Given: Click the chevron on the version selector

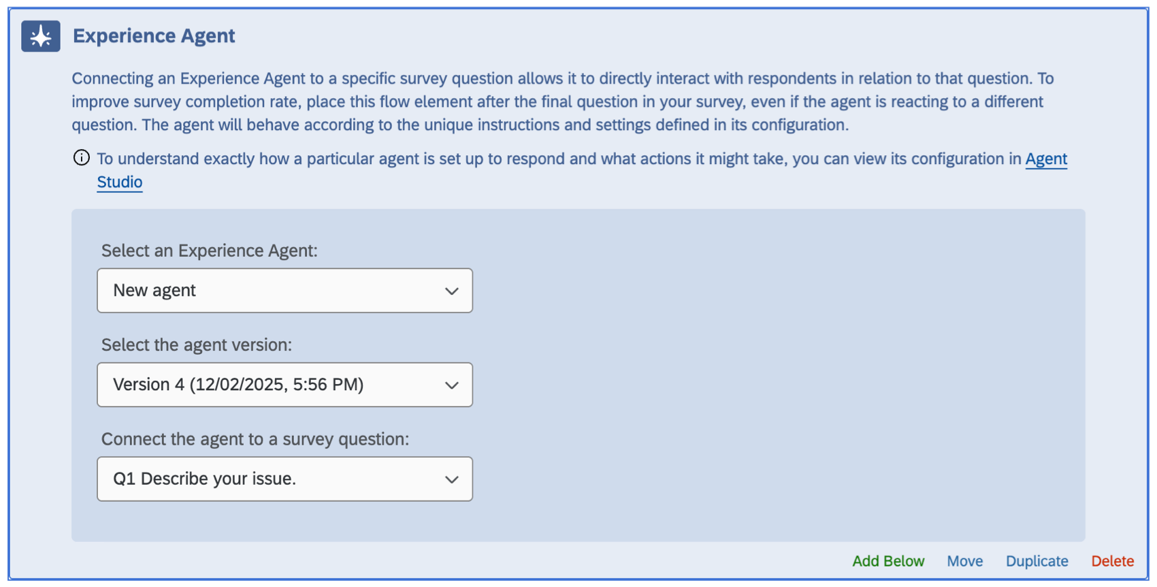Looking at the screenshot, I should (x=452, y=384).
